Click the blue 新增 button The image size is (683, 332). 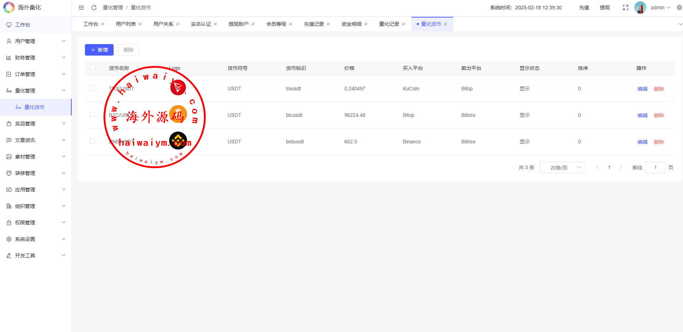coord(99,50)
